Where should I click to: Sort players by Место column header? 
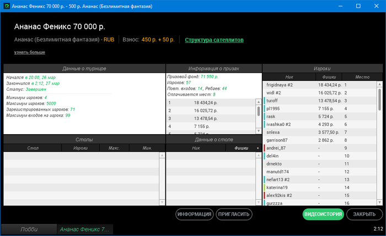point(362,77)
